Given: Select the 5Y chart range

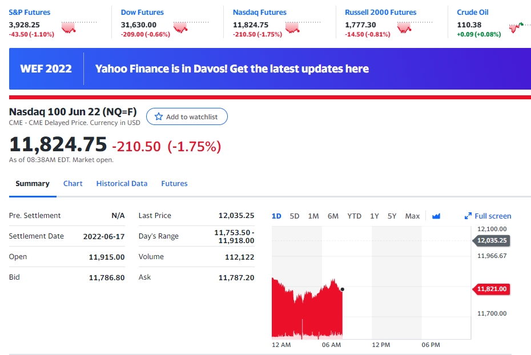Looking at the screenshot, I should point(392,216).
